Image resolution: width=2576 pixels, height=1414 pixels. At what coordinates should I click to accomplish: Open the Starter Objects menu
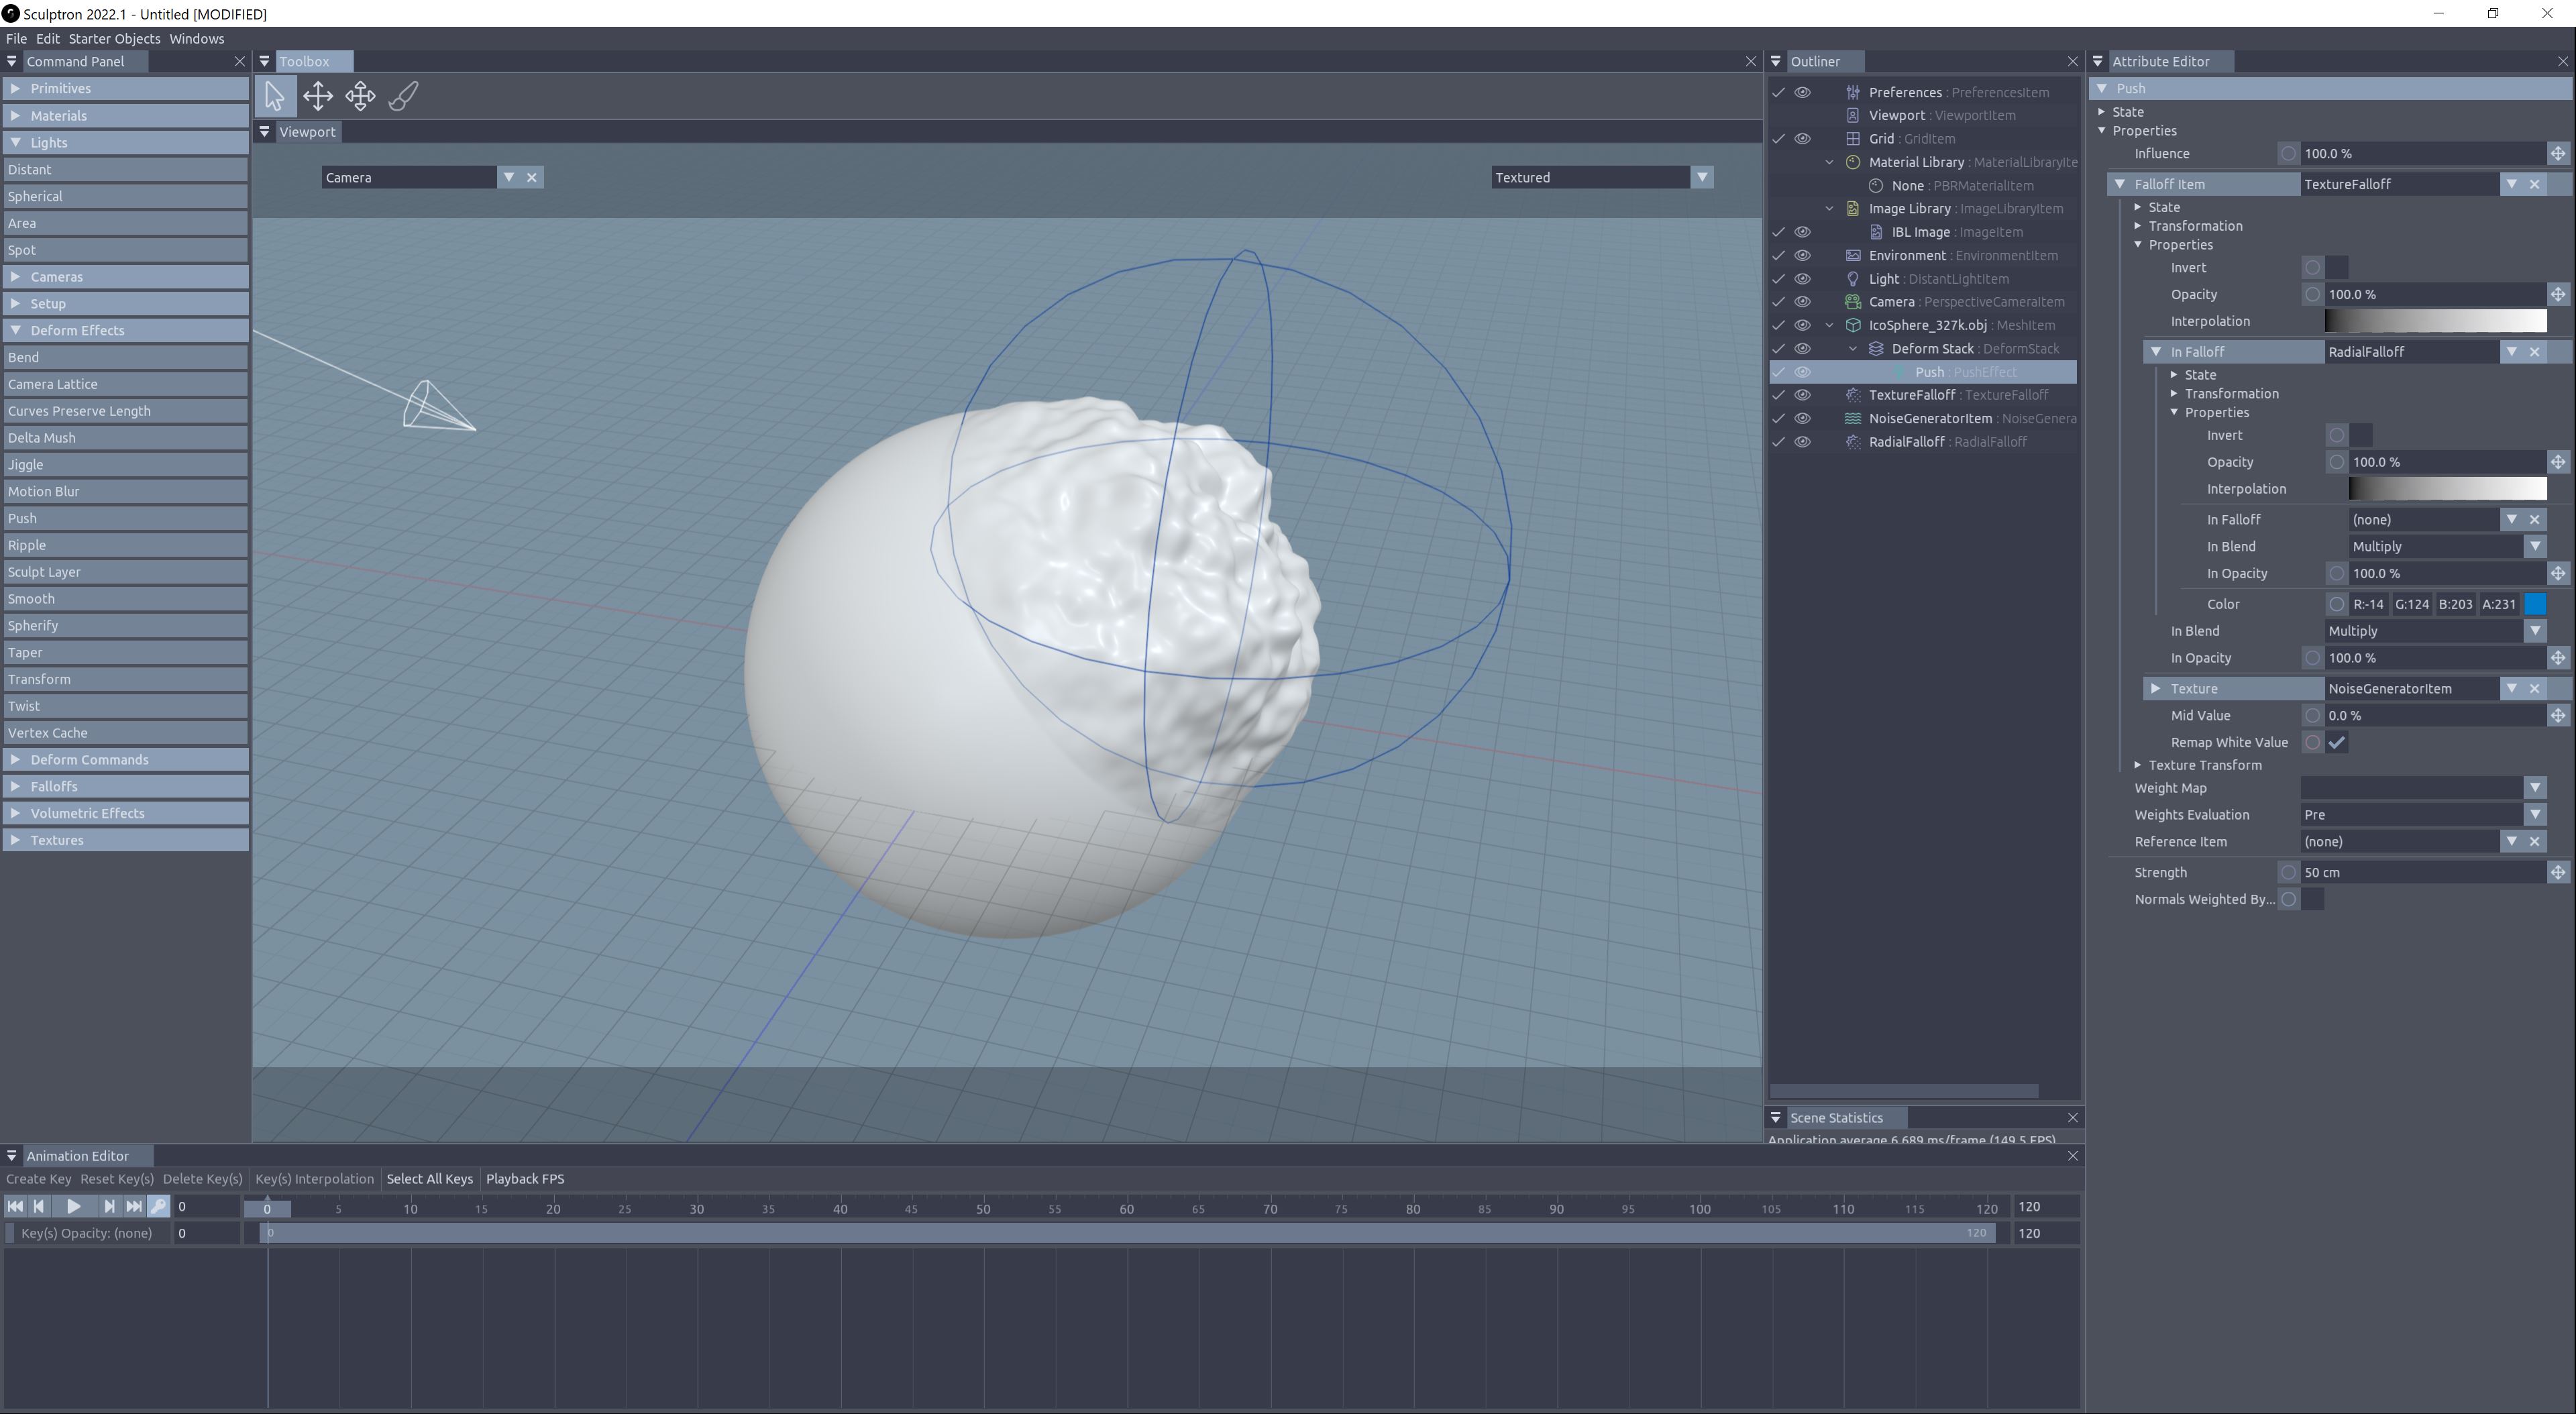tap(114, 39)
